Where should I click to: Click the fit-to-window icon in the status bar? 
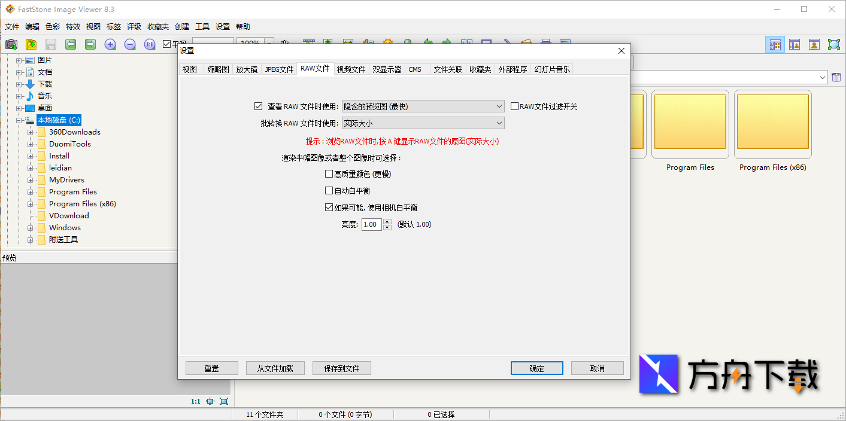[x=210, y=401]
